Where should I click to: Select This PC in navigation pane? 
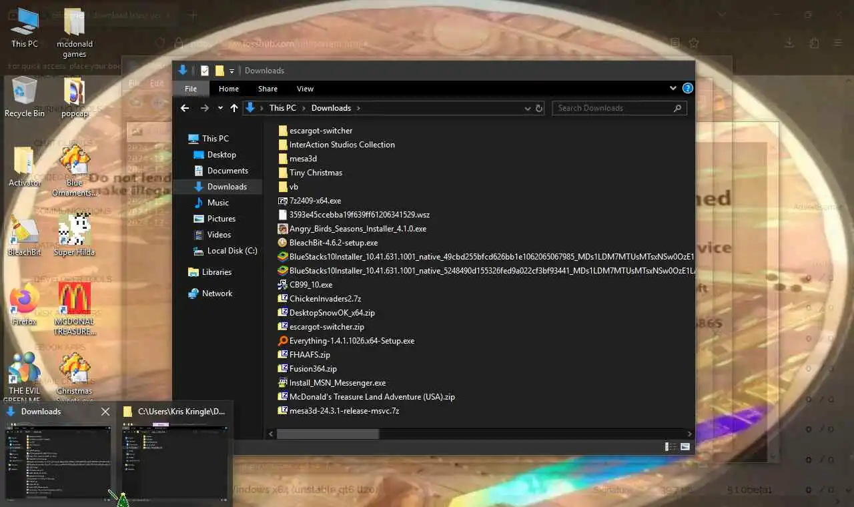click(208, 139)
